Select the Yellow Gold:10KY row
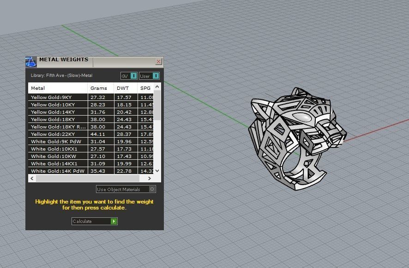The width and height of the screenshot is (409, 268). pos(91,105)
